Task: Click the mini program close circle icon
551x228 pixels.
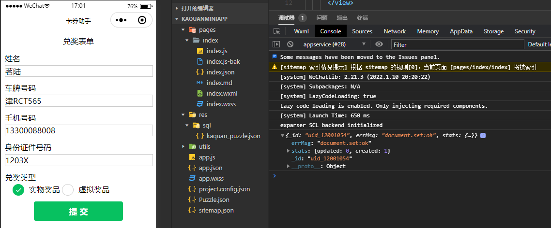Action: pos(142,20)
